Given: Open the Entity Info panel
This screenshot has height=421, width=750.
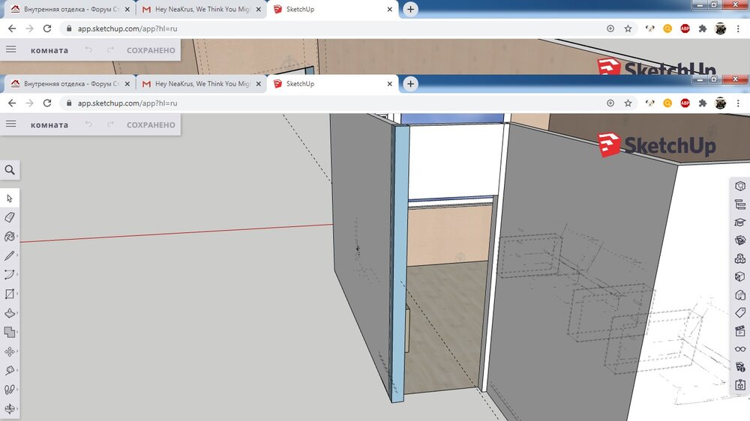Looking at the screenshot, I should coord(740,186).
